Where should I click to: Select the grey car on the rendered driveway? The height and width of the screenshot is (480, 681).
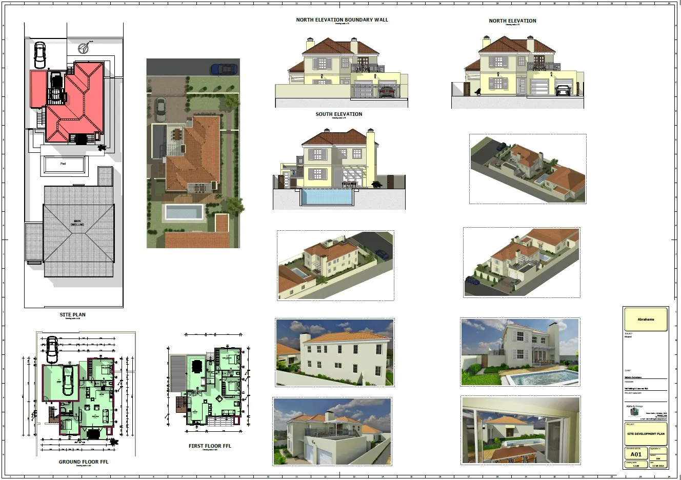[161, 107]
